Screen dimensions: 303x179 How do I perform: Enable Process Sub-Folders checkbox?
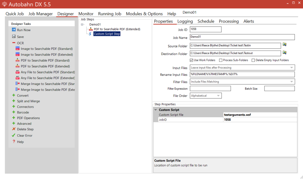[x=220, y=60]
